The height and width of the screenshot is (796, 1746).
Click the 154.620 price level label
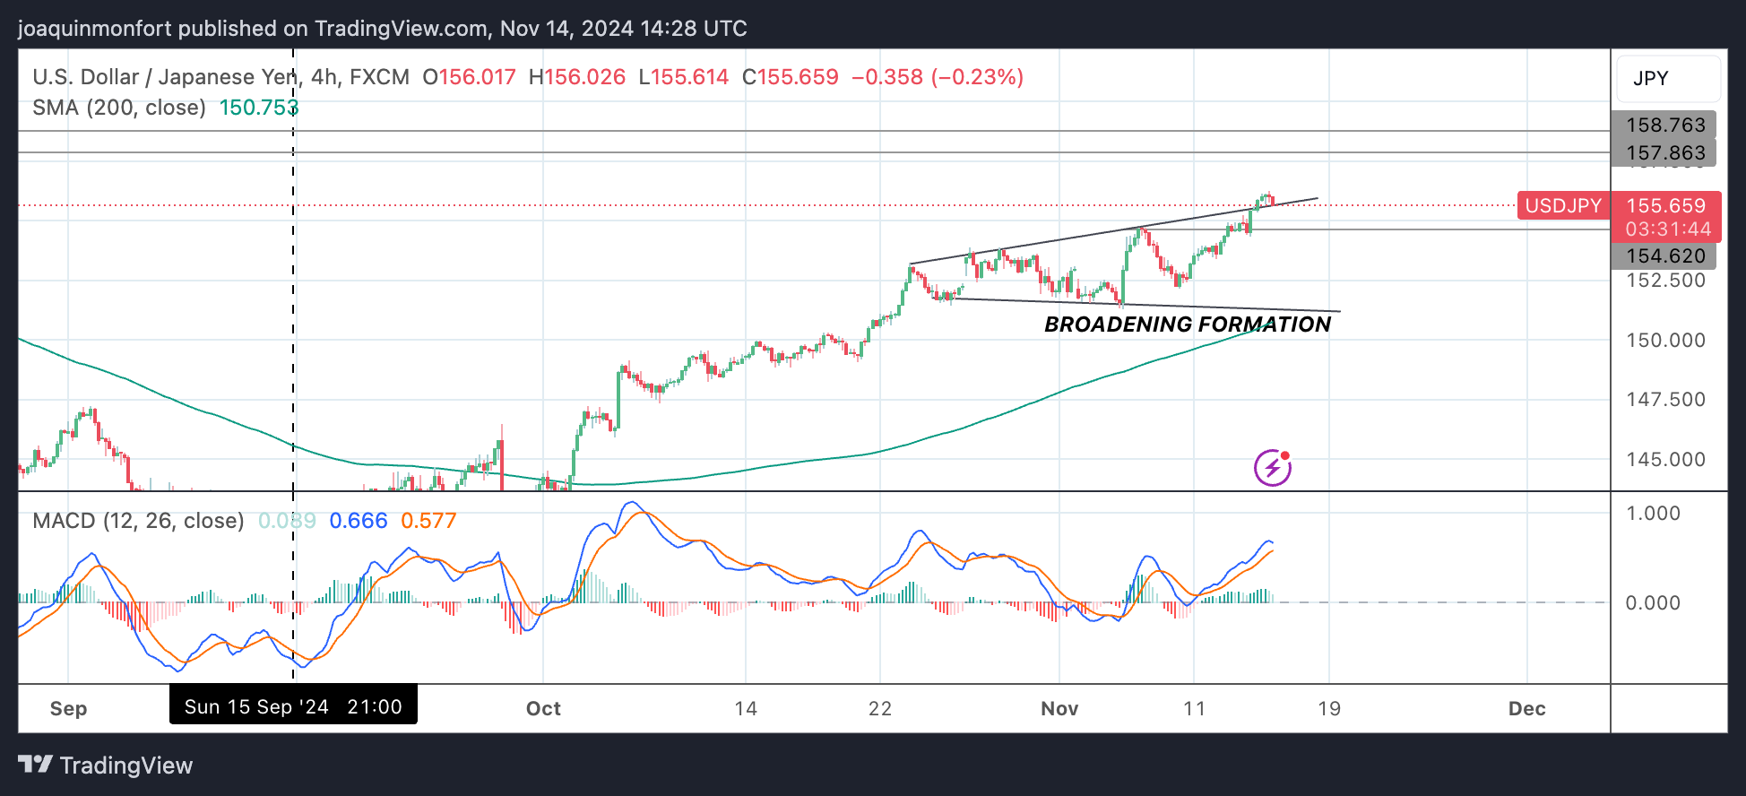coord(1664,256)
